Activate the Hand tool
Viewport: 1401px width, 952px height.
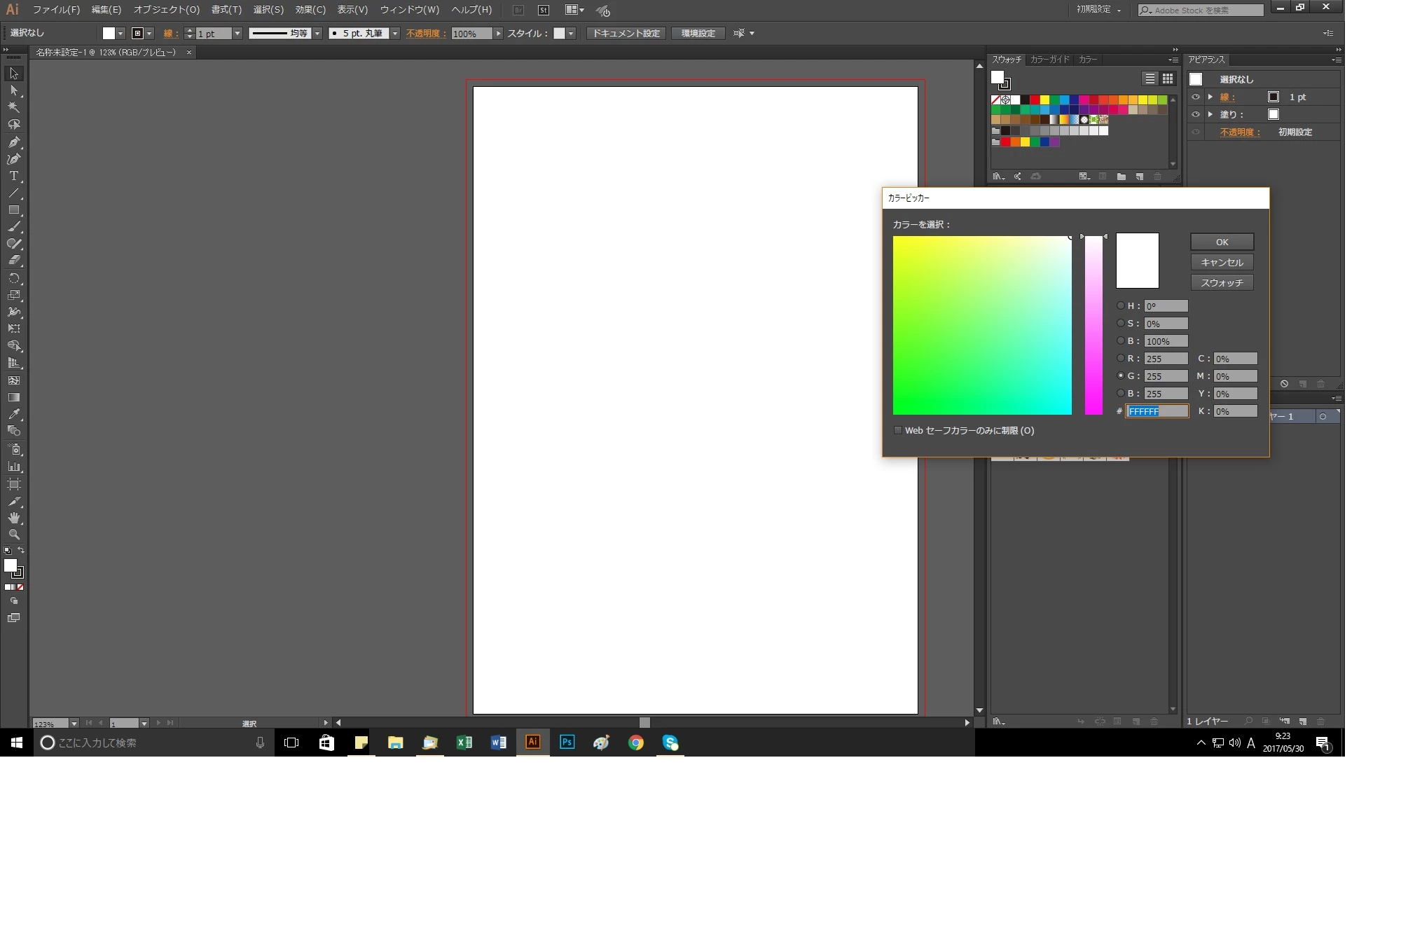[x=13, y=518]
